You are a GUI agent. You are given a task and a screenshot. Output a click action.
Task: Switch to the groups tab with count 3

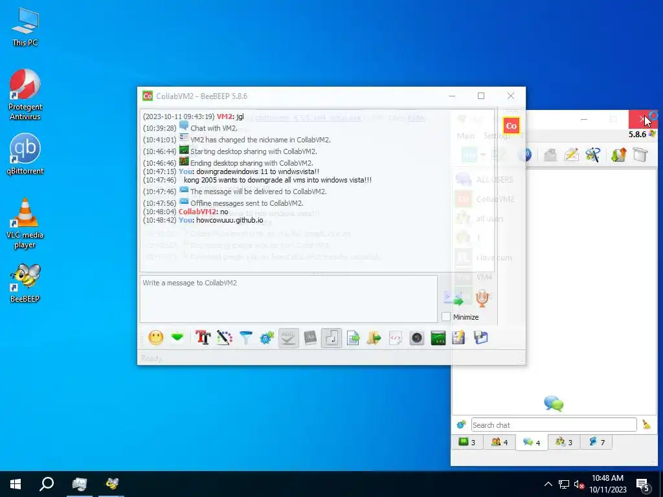coord(564,443)
